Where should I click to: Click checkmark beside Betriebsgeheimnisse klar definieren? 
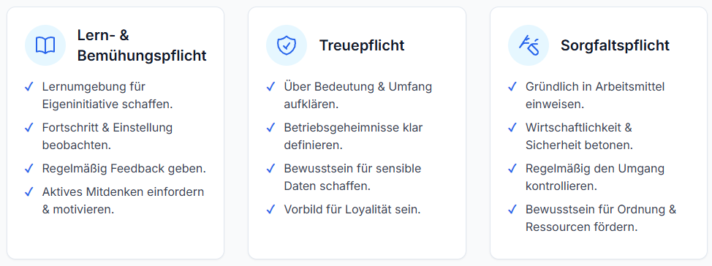271,128
